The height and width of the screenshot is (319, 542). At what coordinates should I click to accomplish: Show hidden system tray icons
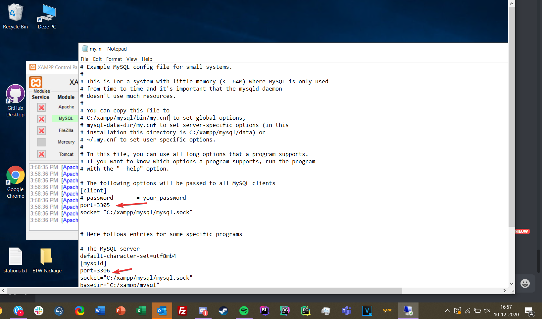[447, 311]
